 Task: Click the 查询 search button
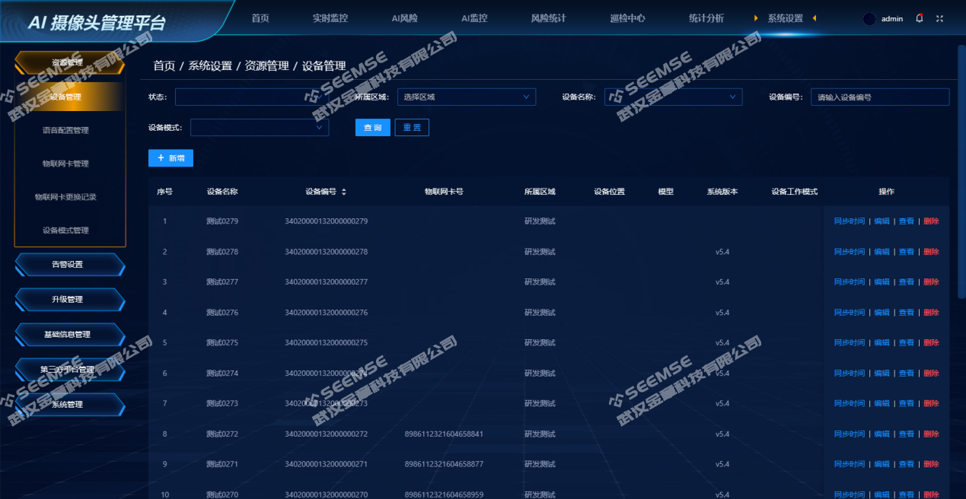point(373,128)
